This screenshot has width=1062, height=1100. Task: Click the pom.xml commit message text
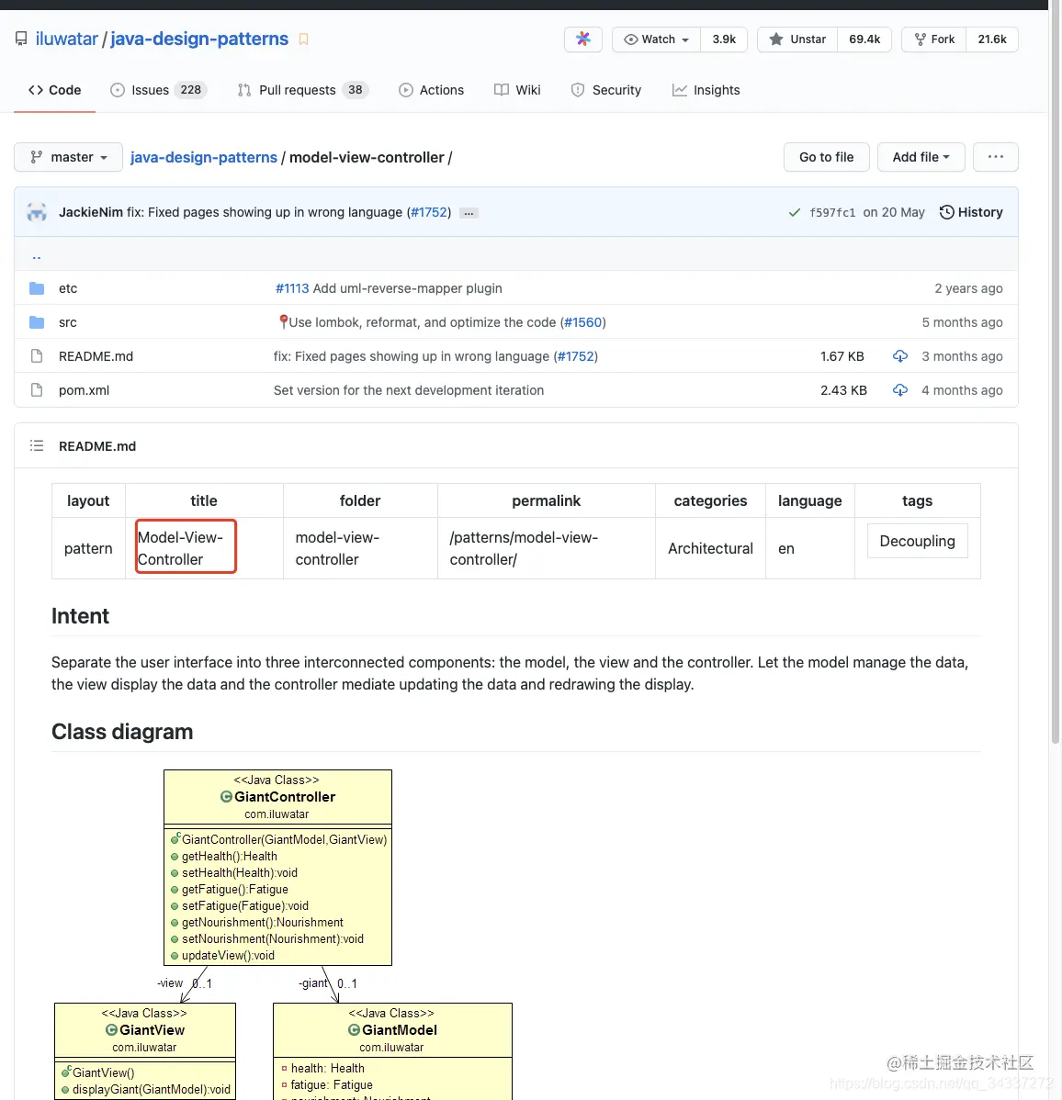[x=409, y=390]
